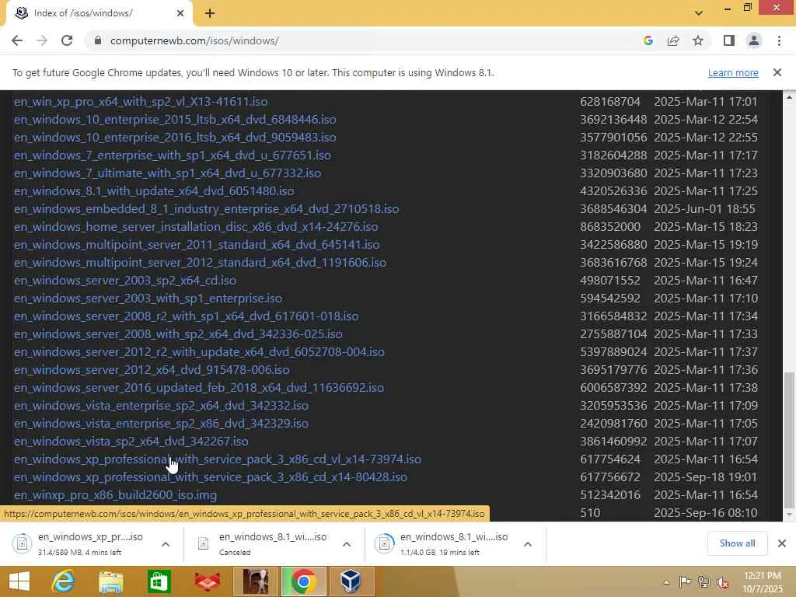
Task: Expand options for canceled Windows 8.1 download
Action: coord(347,544)
